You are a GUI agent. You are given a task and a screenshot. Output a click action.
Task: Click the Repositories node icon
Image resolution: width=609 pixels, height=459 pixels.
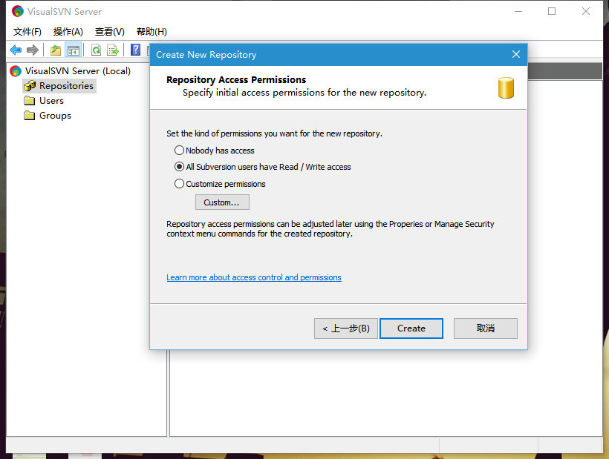coord(30,86)
